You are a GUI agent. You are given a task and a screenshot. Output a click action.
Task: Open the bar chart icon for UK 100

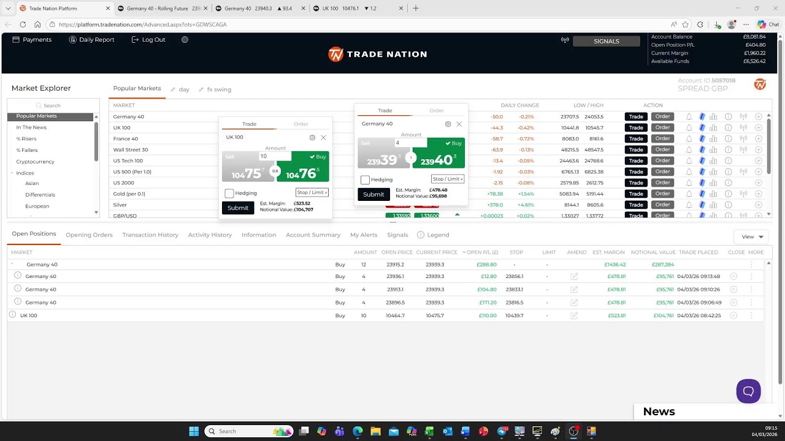tap(713, 127)
